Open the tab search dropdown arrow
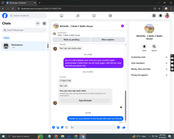Screen dimensions: 174x139 tap(3, 3)
